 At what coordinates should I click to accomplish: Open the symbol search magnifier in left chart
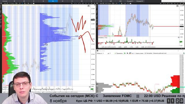(8, 3)
